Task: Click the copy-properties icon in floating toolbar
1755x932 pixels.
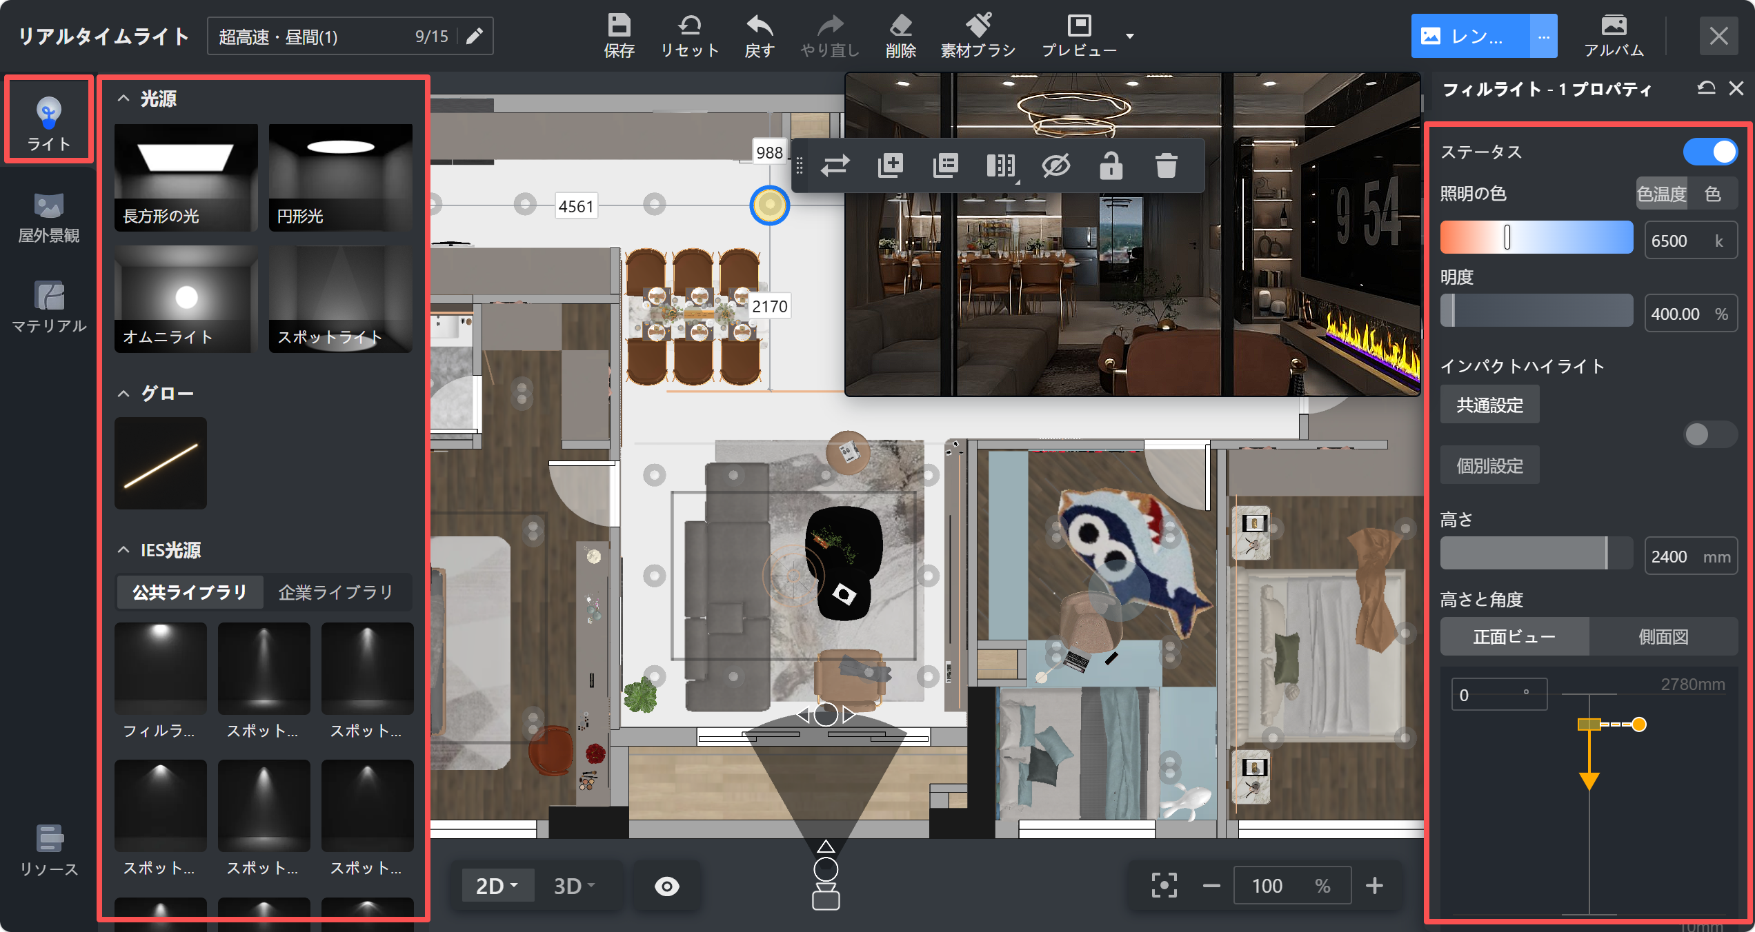Action: pyautogui.click(x=945, y=165)
